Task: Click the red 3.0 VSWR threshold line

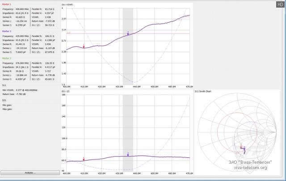Action: pyautogui.click(x=156, y=33)
